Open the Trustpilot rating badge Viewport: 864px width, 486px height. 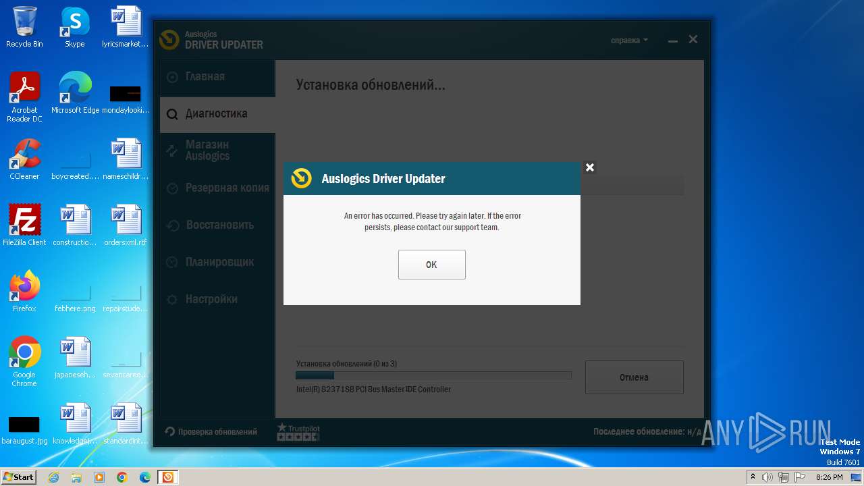click(x=298, y=432)
